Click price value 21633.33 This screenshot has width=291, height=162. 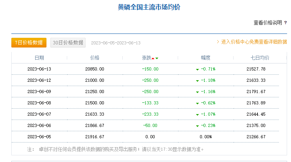point(95,114)
